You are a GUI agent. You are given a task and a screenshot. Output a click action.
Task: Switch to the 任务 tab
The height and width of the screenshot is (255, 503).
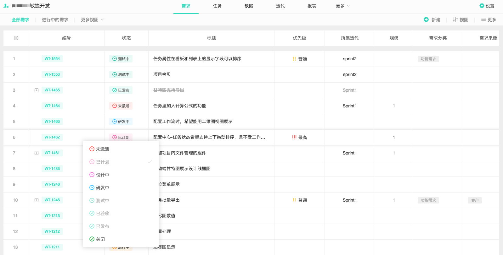pos(218,6)
